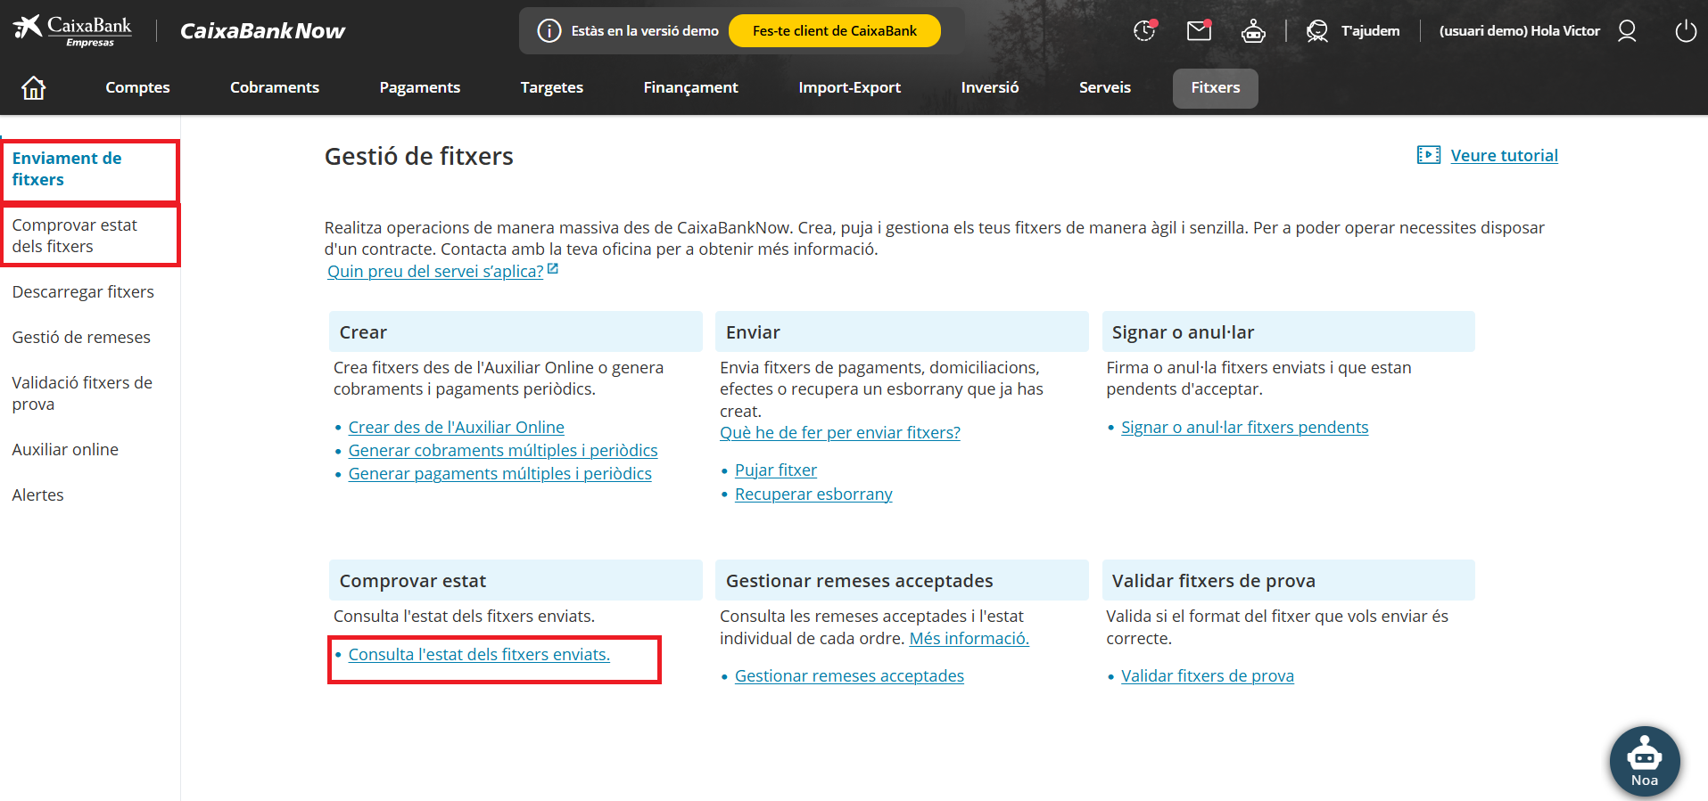Click the T'ajudem headset help icon

[1317, 31]
